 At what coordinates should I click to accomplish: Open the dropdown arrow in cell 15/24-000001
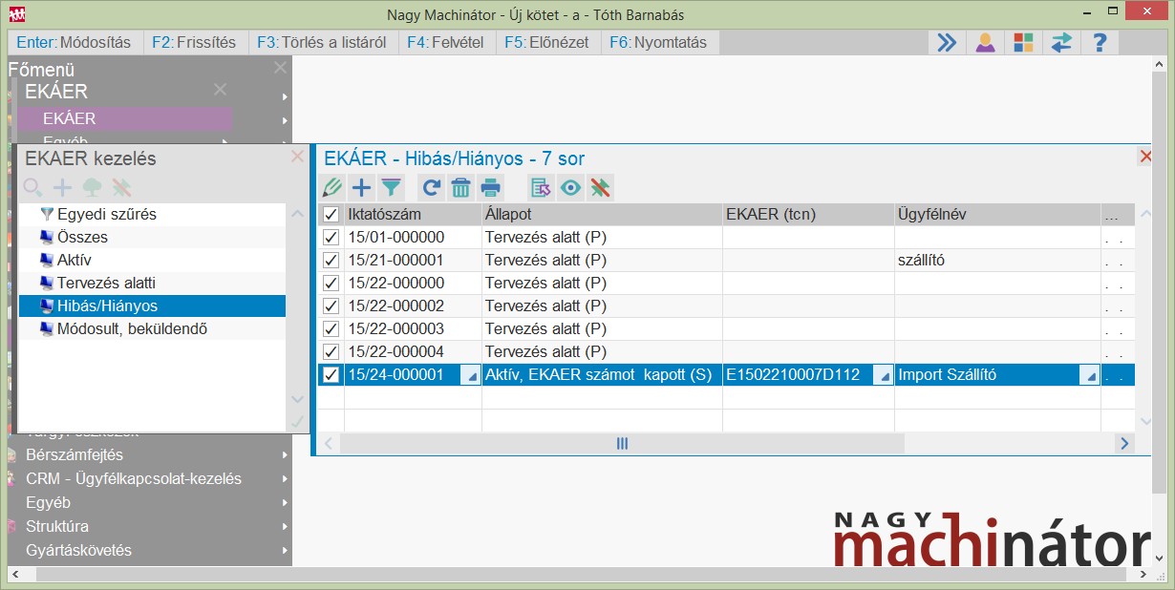[x=470, y=376]
